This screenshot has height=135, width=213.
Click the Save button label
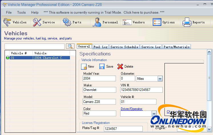click(x=110, y=67)
